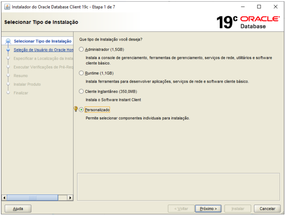Click the < Voltar button
285x215 pixels.
[181, 209]
